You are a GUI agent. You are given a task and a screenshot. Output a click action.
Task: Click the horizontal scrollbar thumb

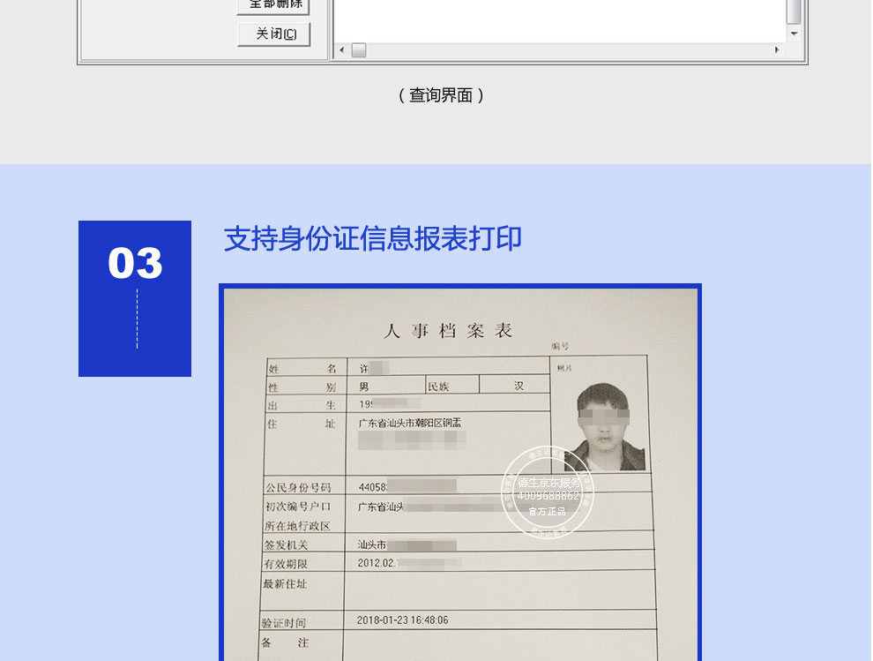tap(358, 50)
